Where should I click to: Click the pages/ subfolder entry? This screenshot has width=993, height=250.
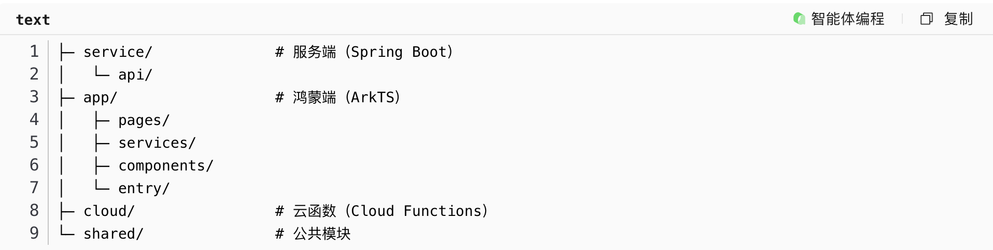(x=144, y=120)
